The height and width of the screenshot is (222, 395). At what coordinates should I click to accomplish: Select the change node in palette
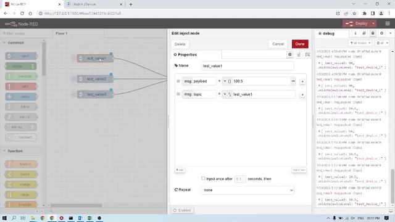21,185
